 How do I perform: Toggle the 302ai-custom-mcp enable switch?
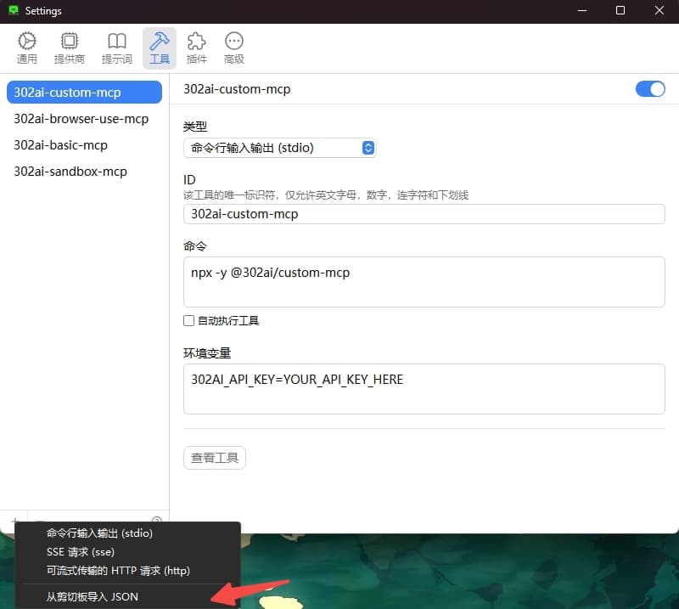(650, 89)
